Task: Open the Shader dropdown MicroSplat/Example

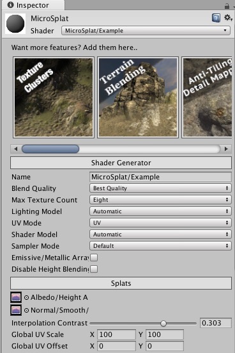Action: (x=146, y=31)
